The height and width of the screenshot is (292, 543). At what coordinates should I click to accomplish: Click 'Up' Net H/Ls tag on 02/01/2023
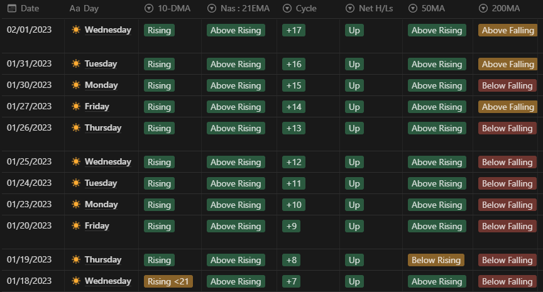pos(354,30)
